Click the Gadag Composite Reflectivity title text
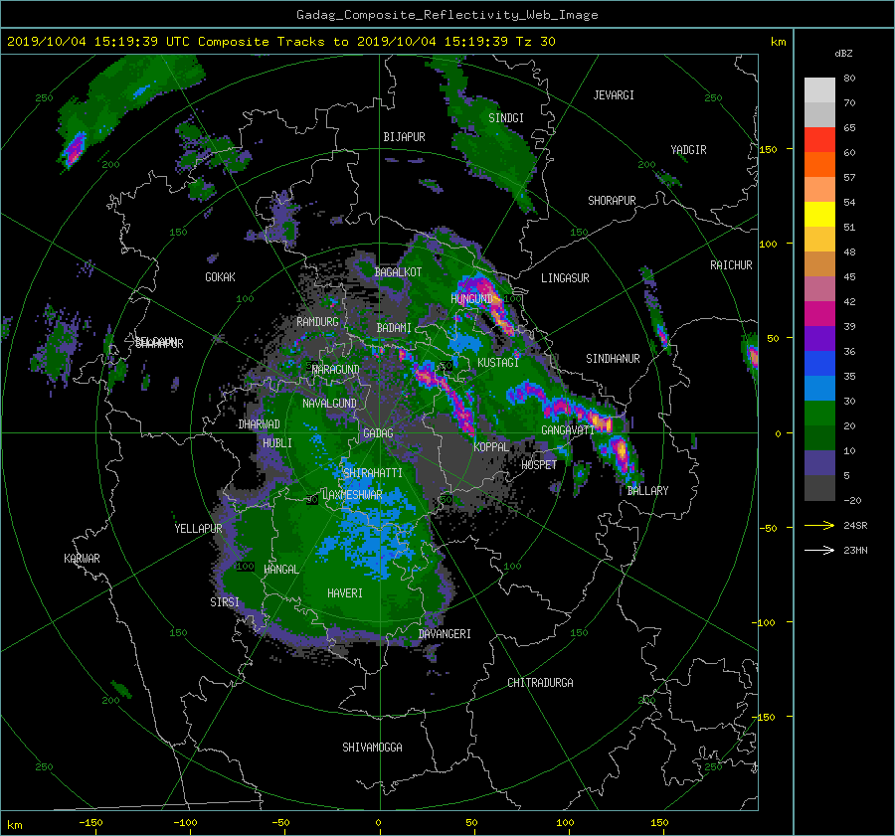 pos(447,15)
